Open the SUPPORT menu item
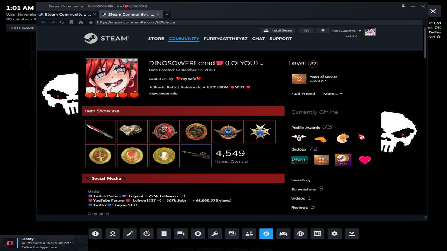The width and height of the screenshot is (447, 251). pos(280,39)
